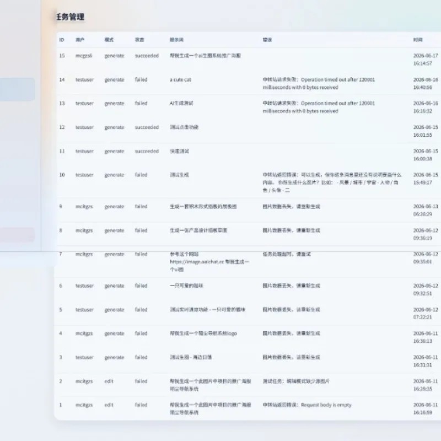The image size is (441, 441).
Task: Click the time 2026-06-11 16:31:31
Action: coord(426,361)
